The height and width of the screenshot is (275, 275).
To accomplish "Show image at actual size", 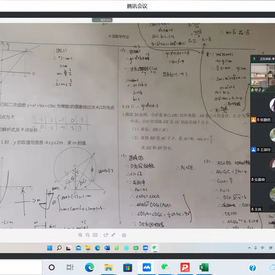I will coord(95,235).
